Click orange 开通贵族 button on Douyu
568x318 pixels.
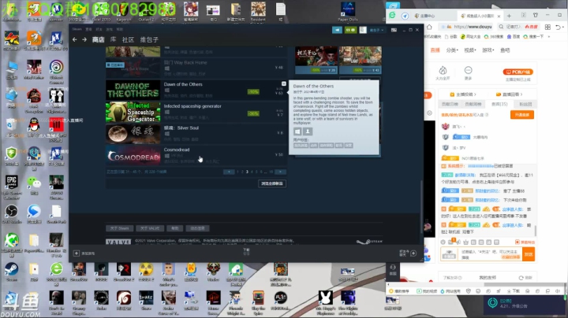(522, 115)
